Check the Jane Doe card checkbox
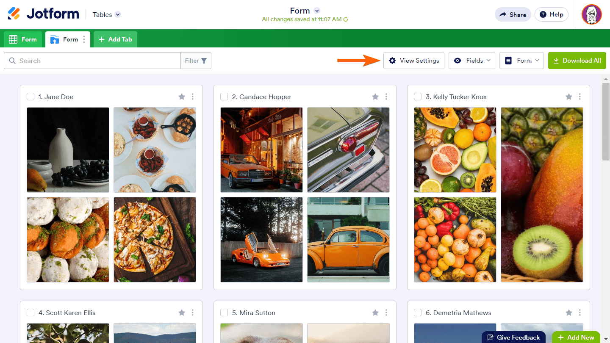Viewport: 610px width, 343px height. (30, 97)
